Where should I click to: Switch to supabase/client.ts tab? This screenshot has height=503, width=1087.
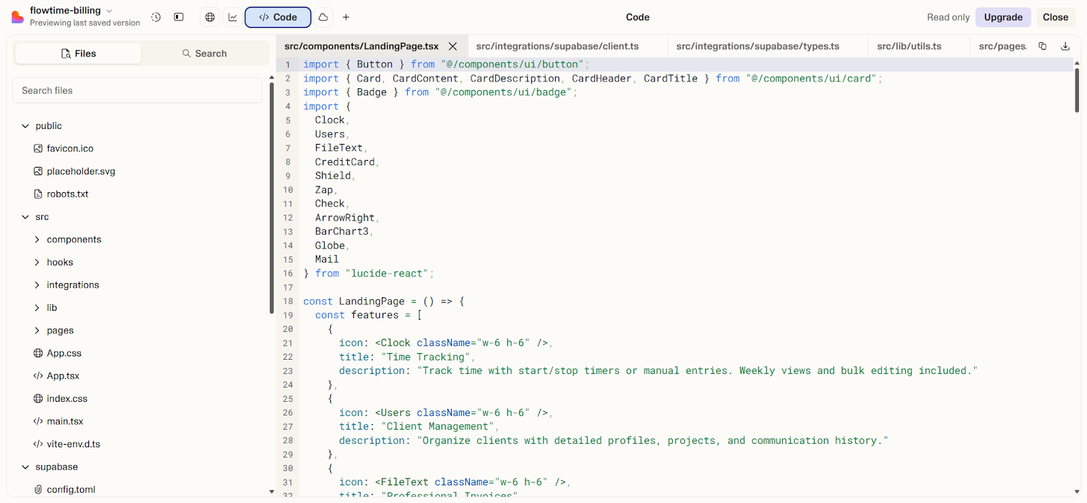coord(557,46)
